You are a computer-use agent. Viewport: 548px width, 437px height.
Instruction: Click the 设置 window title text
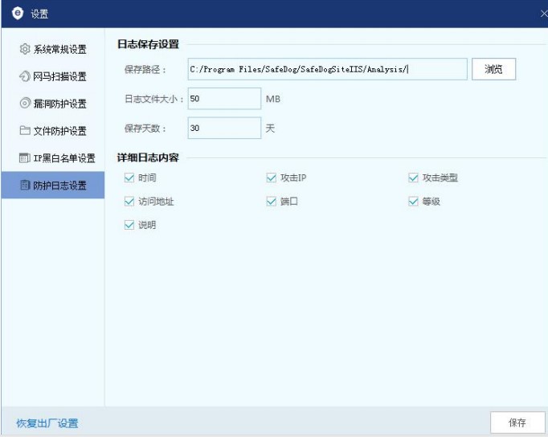tap(39, 14)
